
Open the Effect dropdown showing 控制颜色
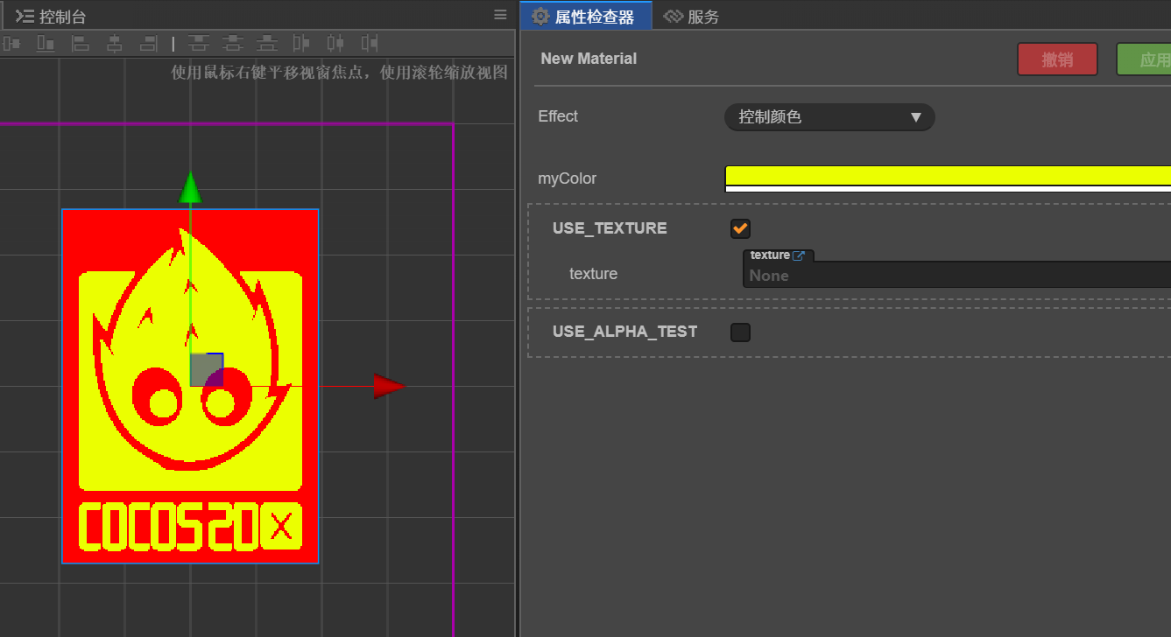(x=829, y=117)
